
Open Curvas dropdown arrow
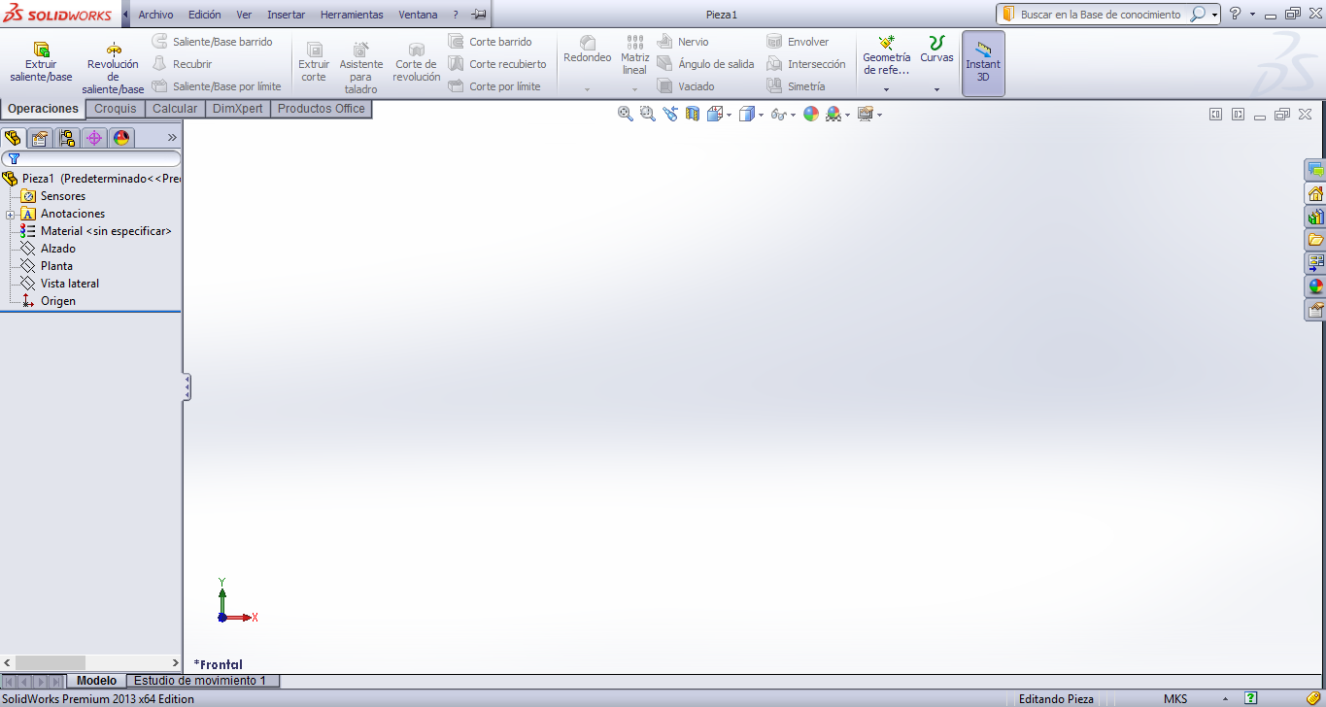[x=936, y=89]
